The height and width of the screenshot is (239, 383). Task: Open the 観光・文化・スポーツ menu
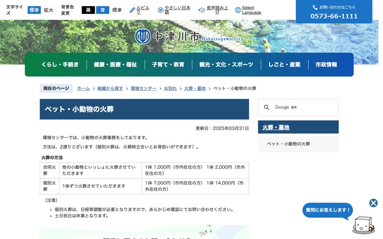(x=226, y=65)
